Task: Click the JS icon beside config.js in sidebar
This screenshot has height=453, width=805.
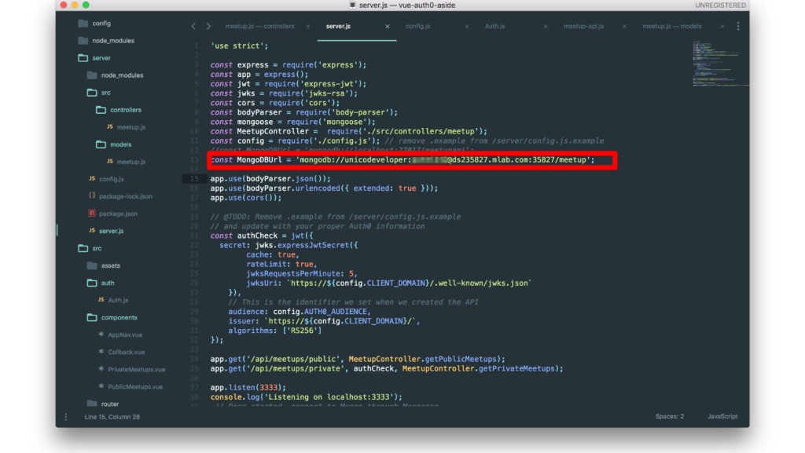Action: coord(91,178)
